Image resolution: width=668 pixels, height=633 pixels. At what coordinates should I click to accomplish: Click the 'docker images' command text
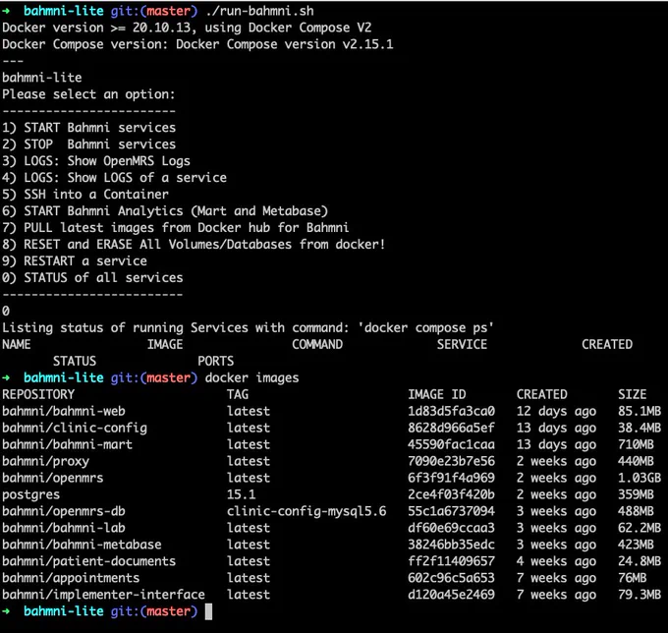click(251, 378)
